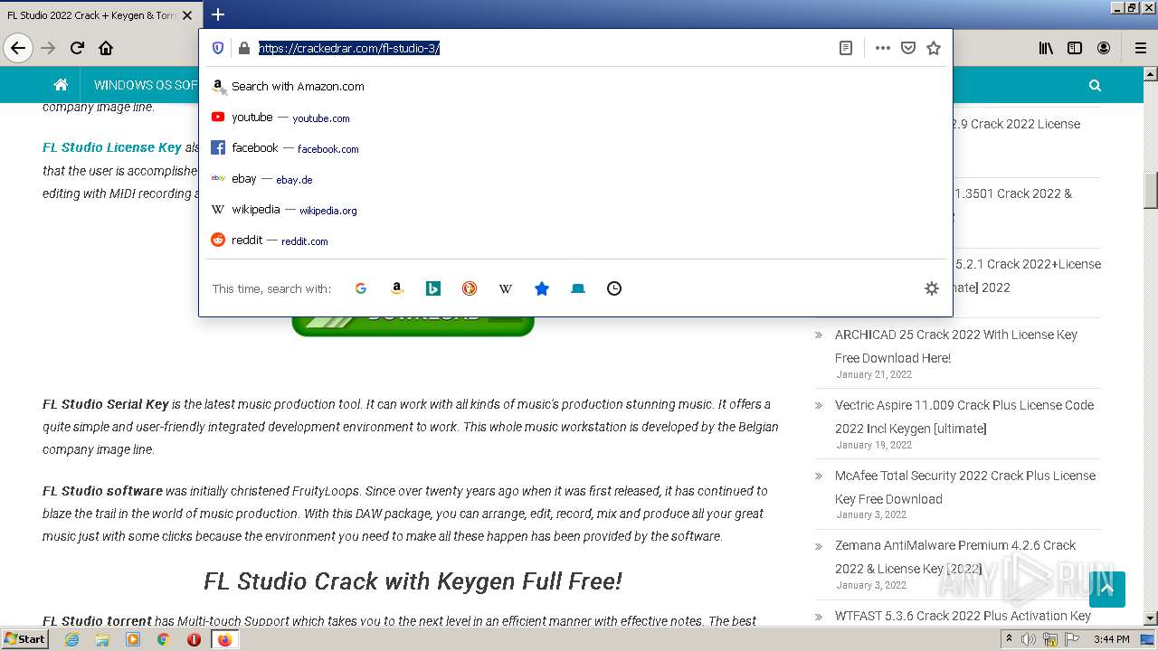Go back to the previous page
Image resolution: width=1158 pixels, height=651 pixels.
coord(18,48)
